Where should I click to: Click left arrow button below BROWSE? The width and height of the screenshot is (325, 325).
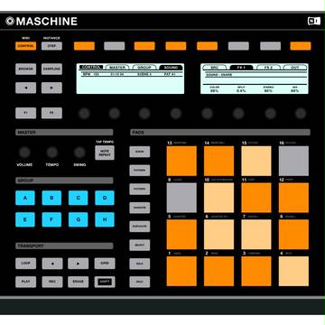(26, 88)
